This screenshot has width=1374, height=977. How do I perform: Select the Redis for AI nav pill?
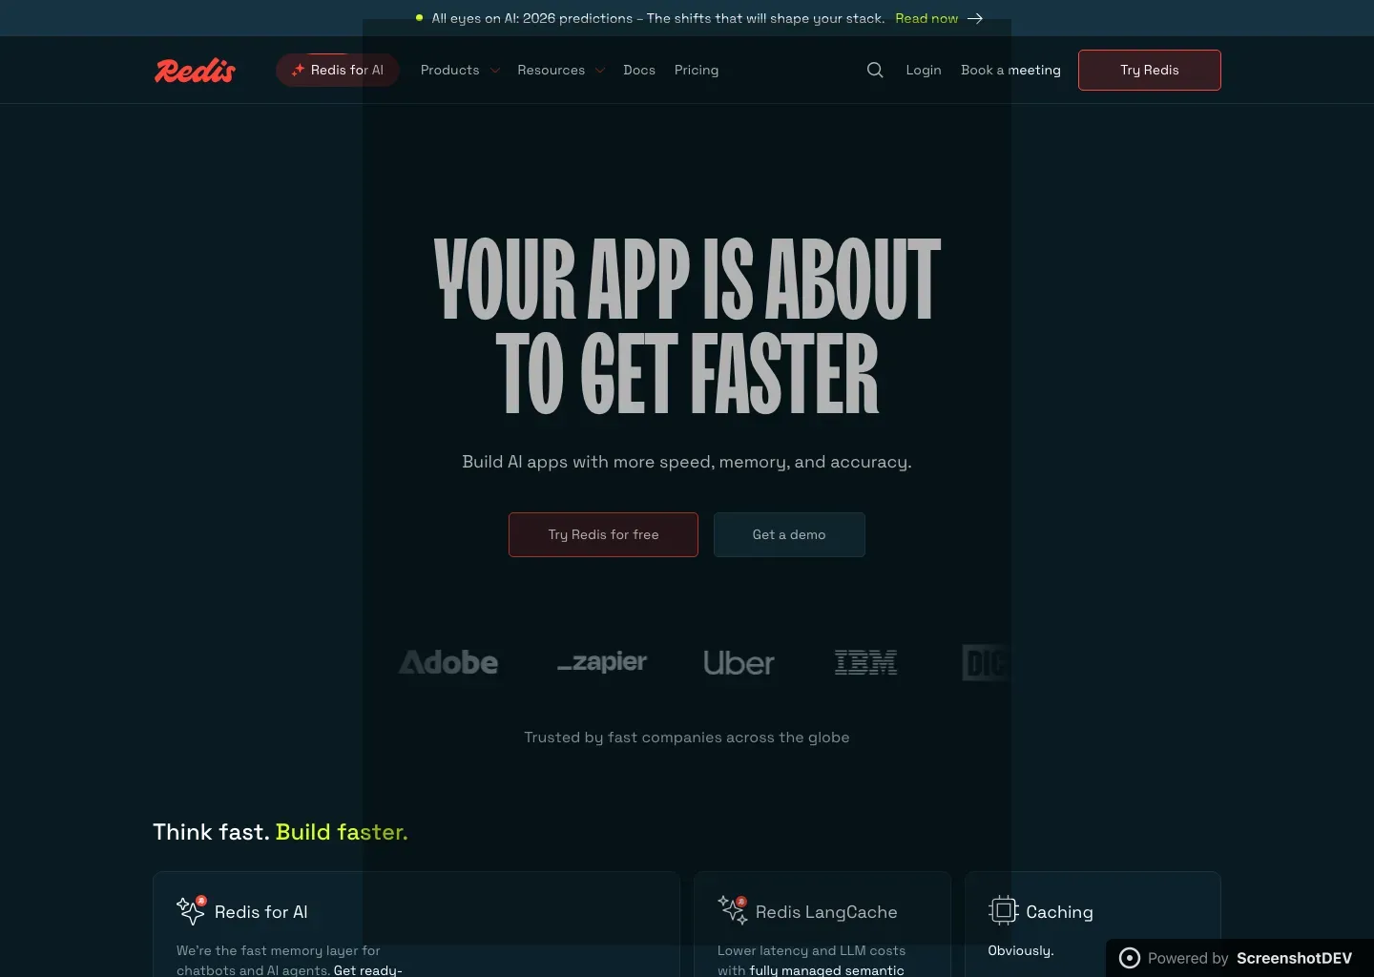[338, 70]
